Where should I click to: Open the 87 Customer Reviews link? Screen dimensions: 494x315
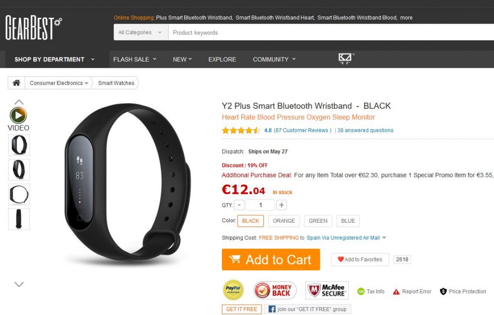coord(302,130)
